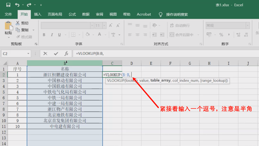This screenshot has height=146, width=259.
Task: Click the Redo arrow icon
Action: tap(29, 5)
